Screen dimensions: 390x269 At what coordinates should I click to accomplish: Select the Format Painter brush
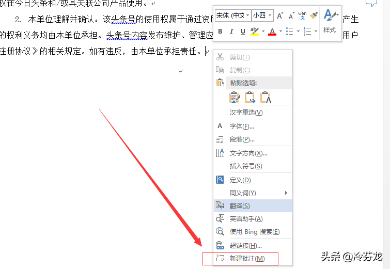[314, 15]
